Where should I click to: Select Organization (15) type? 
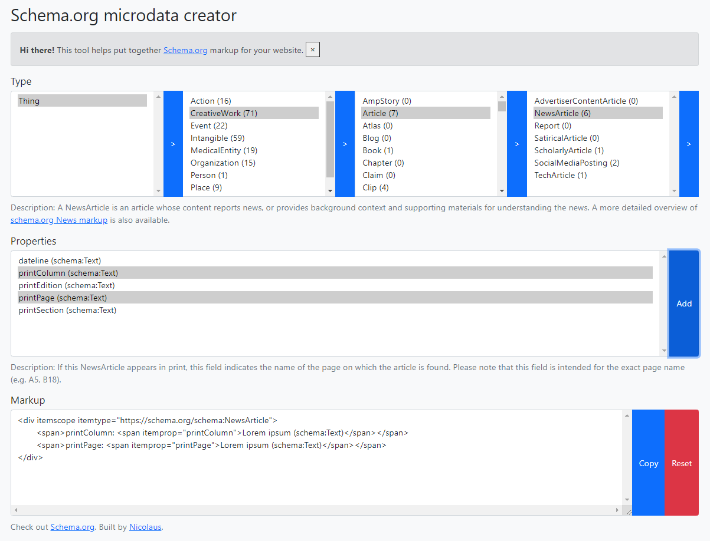click(x=254, y=163)
